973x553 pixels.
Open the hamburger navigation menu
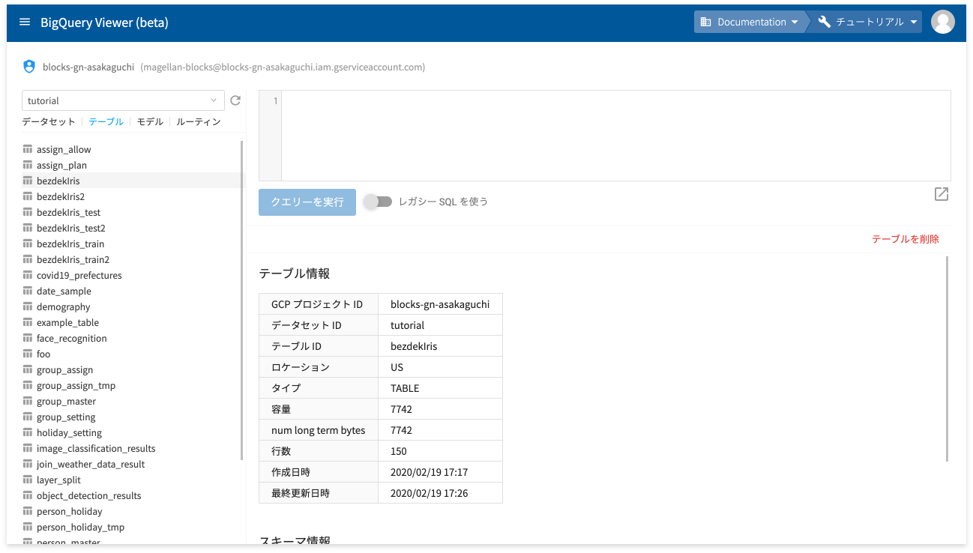25,22
